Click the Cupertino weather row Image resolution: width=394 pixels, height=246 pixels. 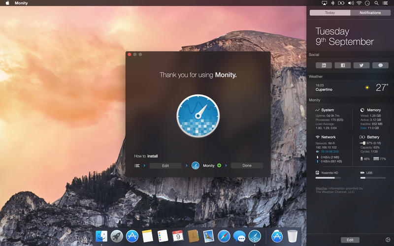click(350, 88)
